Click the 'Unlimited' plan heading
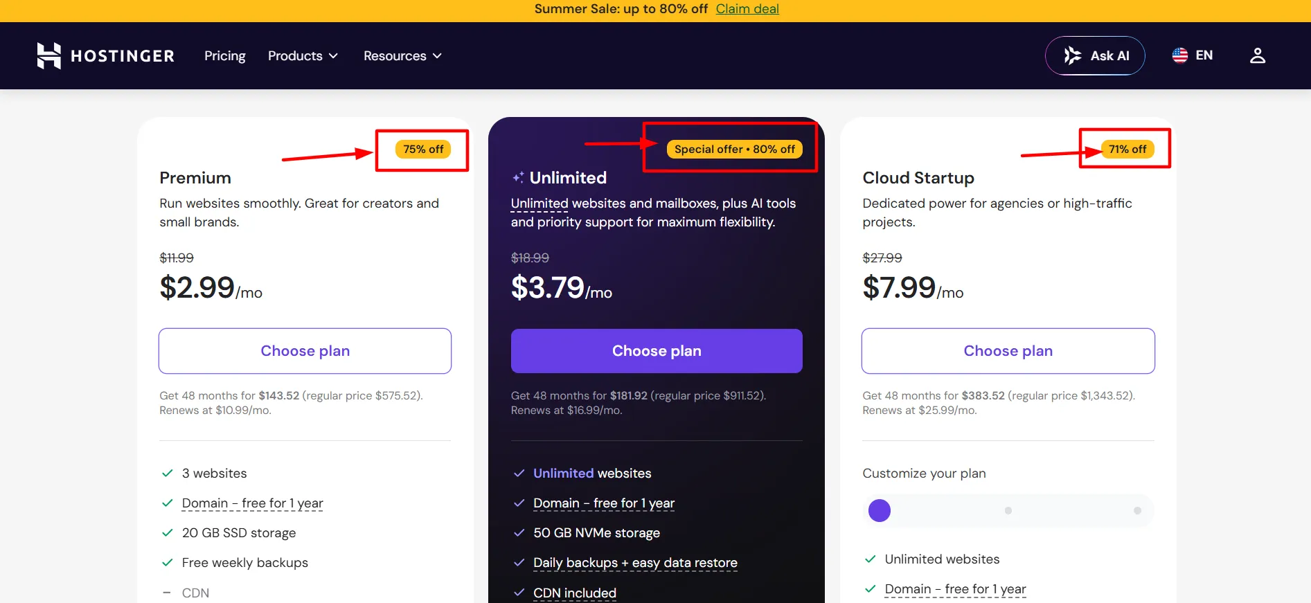1311x603 pixels. click(568, 178)
